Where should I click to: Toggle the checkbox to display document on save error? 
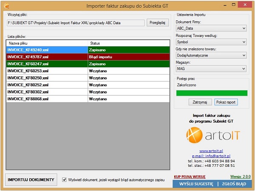[x=64, y=180]
